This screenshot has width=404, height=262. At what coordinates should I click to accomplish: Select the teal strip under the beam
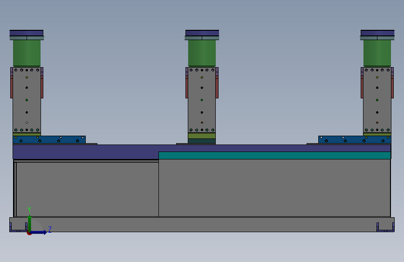tap(274, 155)
